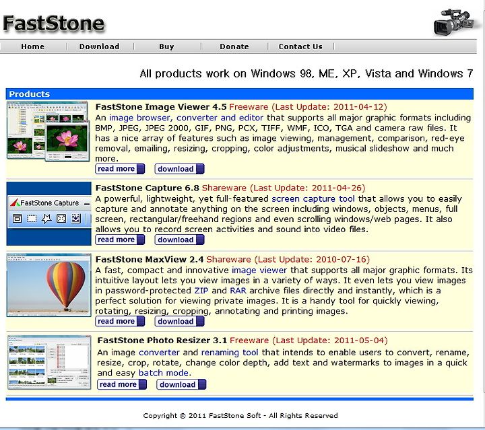Open the Donate page
Image resolution: width=485 pixels, height=430 pixels.
coord(234,46)
